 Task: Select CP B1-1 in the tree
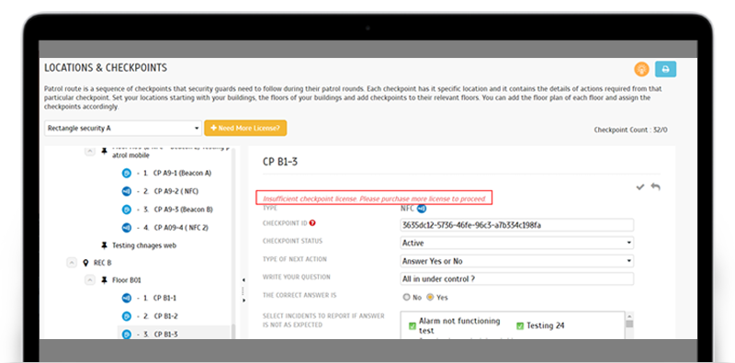coord(165,298)
